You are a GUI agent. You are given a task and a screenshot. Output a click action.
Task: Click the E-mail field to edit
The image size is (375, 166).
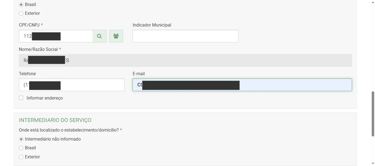coord(275,85)
